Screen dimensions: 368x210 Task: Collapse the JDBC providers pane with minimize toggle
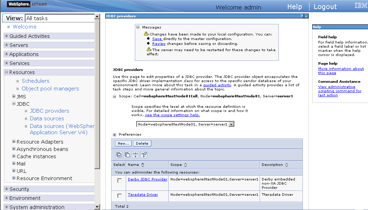[306, 16]
